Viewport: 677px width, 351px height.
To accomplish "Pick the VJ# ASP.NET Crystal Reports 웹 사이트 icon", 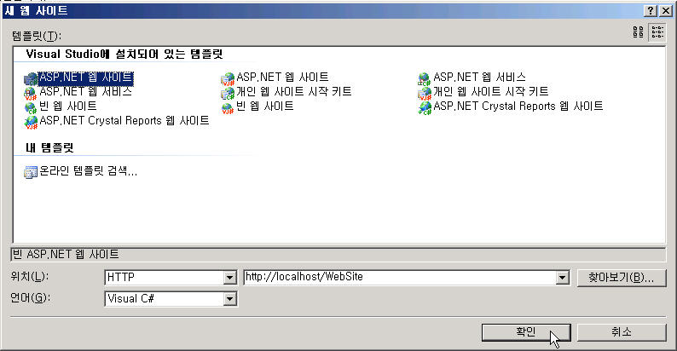I will click(31, 122).
